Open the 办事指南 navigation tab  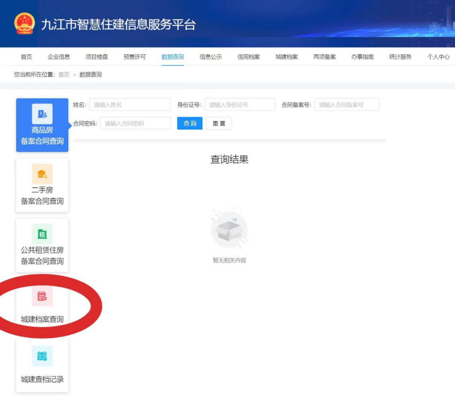pos(362,57)
